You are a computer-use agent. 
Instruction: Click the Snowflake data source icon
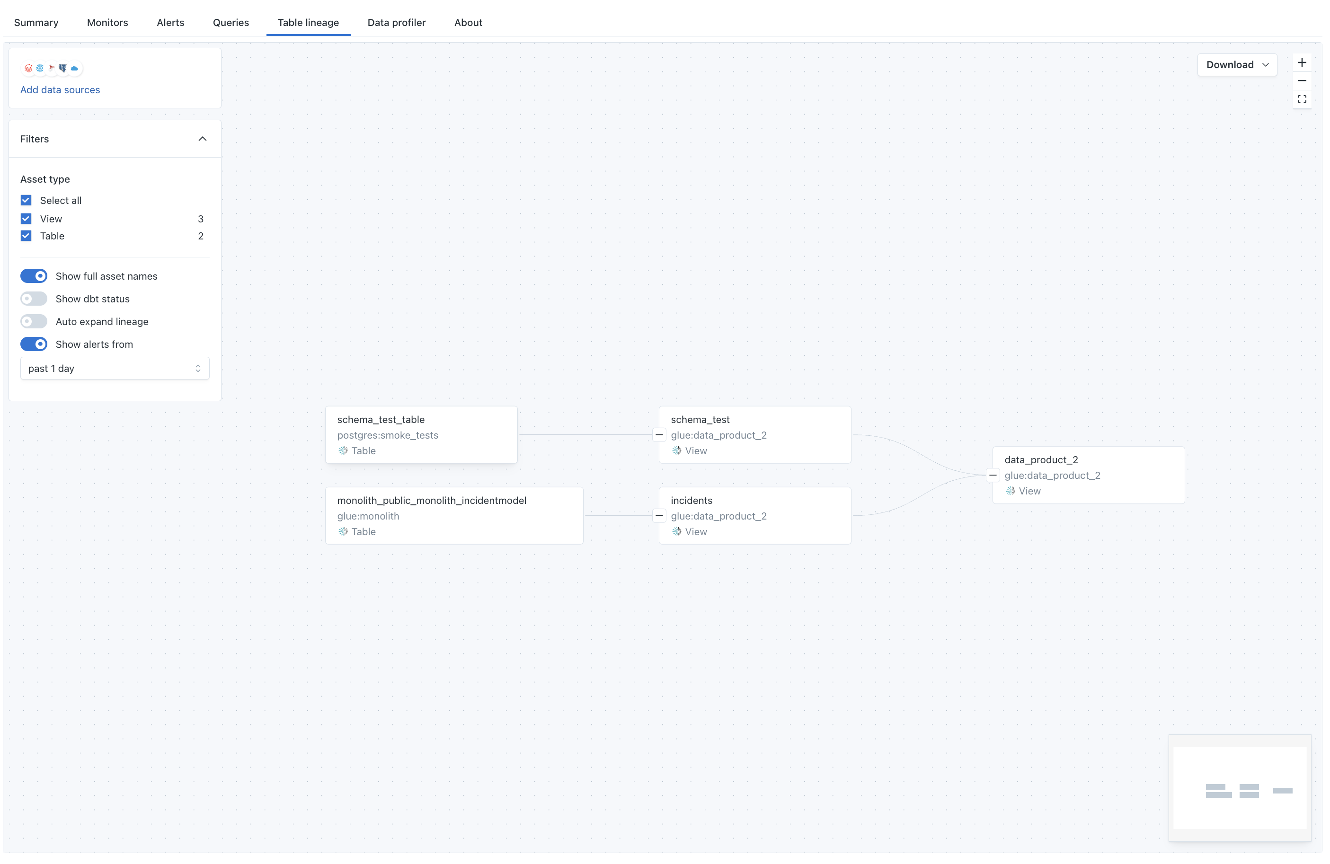point(40,68)
